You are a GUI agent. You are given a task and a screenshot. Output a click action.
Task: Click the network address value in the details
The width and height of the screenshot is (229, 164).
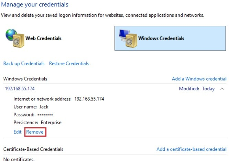coord(89,99)
